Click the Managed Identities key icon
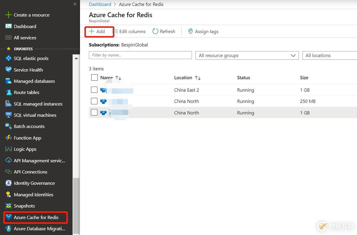Viewport: 357px width, 235px height. coord(9,195)
